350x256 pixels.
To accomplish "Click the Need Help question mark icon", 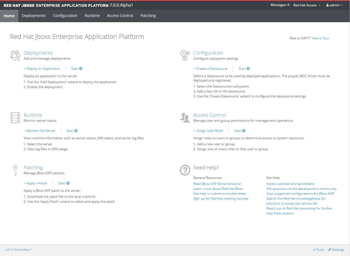I will pyautogui.click(x=185, y=170).
